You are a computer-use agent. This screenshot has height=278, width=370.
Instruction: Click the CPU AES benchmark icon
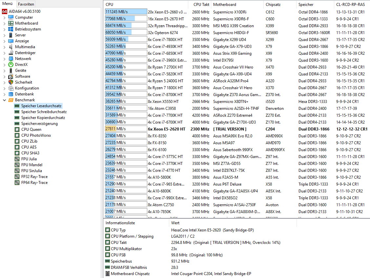point(17,147)
